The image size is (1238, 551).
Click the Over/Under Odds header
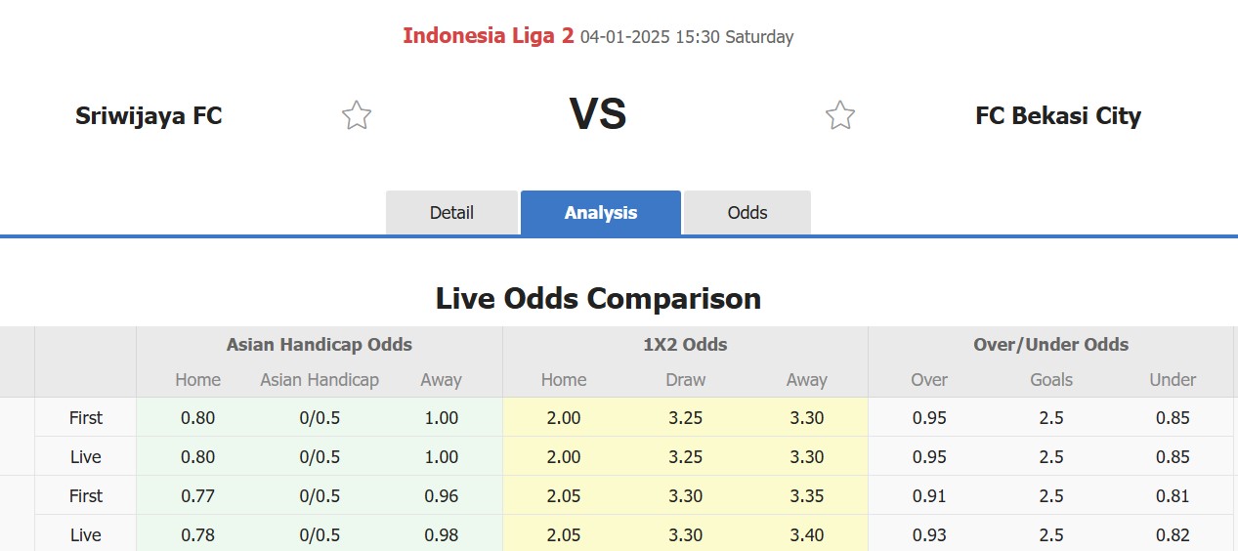click(x=1050, y=345)
